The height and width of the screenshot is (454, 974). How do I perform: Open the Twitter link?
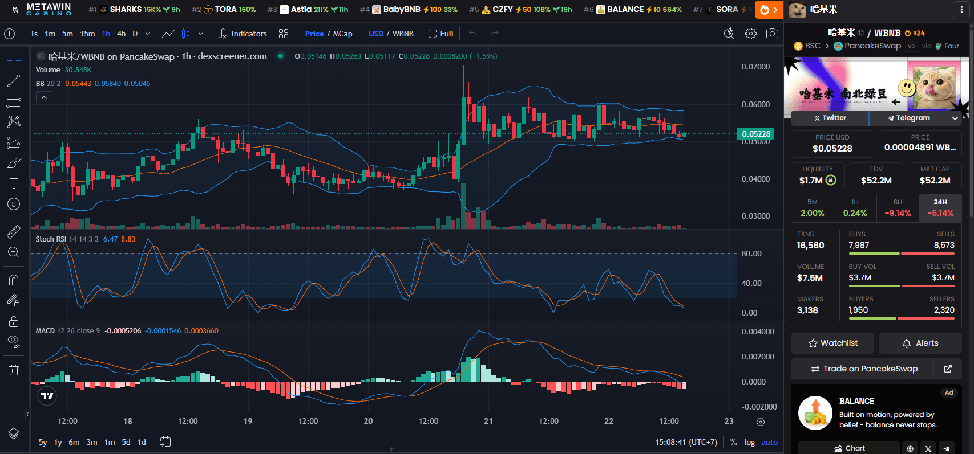click(830, 118)
